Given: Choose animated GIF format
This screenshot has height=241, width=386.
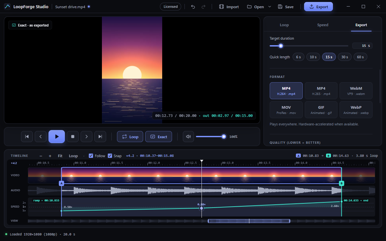Looking at the screenshot, I should coord(321,110).
